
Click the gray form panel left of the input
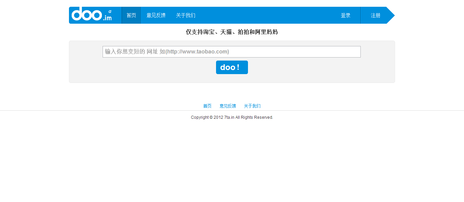tap(86, 62)
